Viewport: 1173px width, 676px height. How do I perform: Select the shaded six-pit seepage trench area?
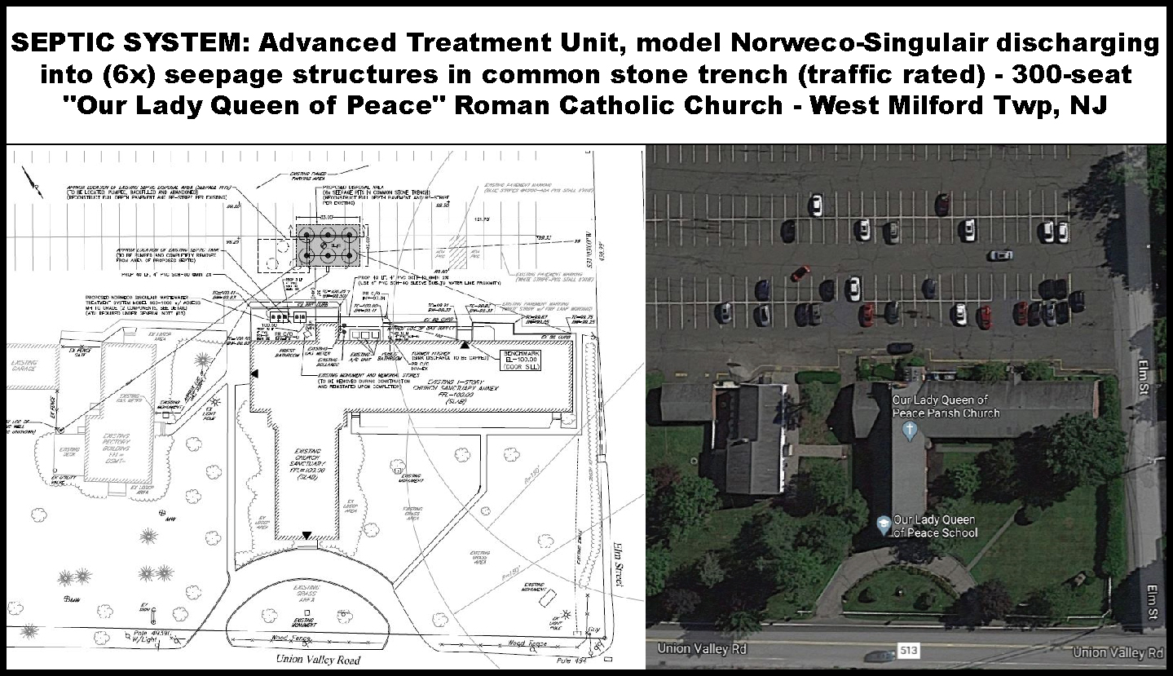tap(330, 244)
